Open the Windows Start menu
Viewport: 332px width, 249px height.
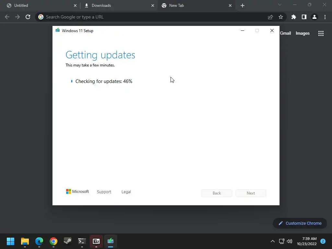[10, 241]
